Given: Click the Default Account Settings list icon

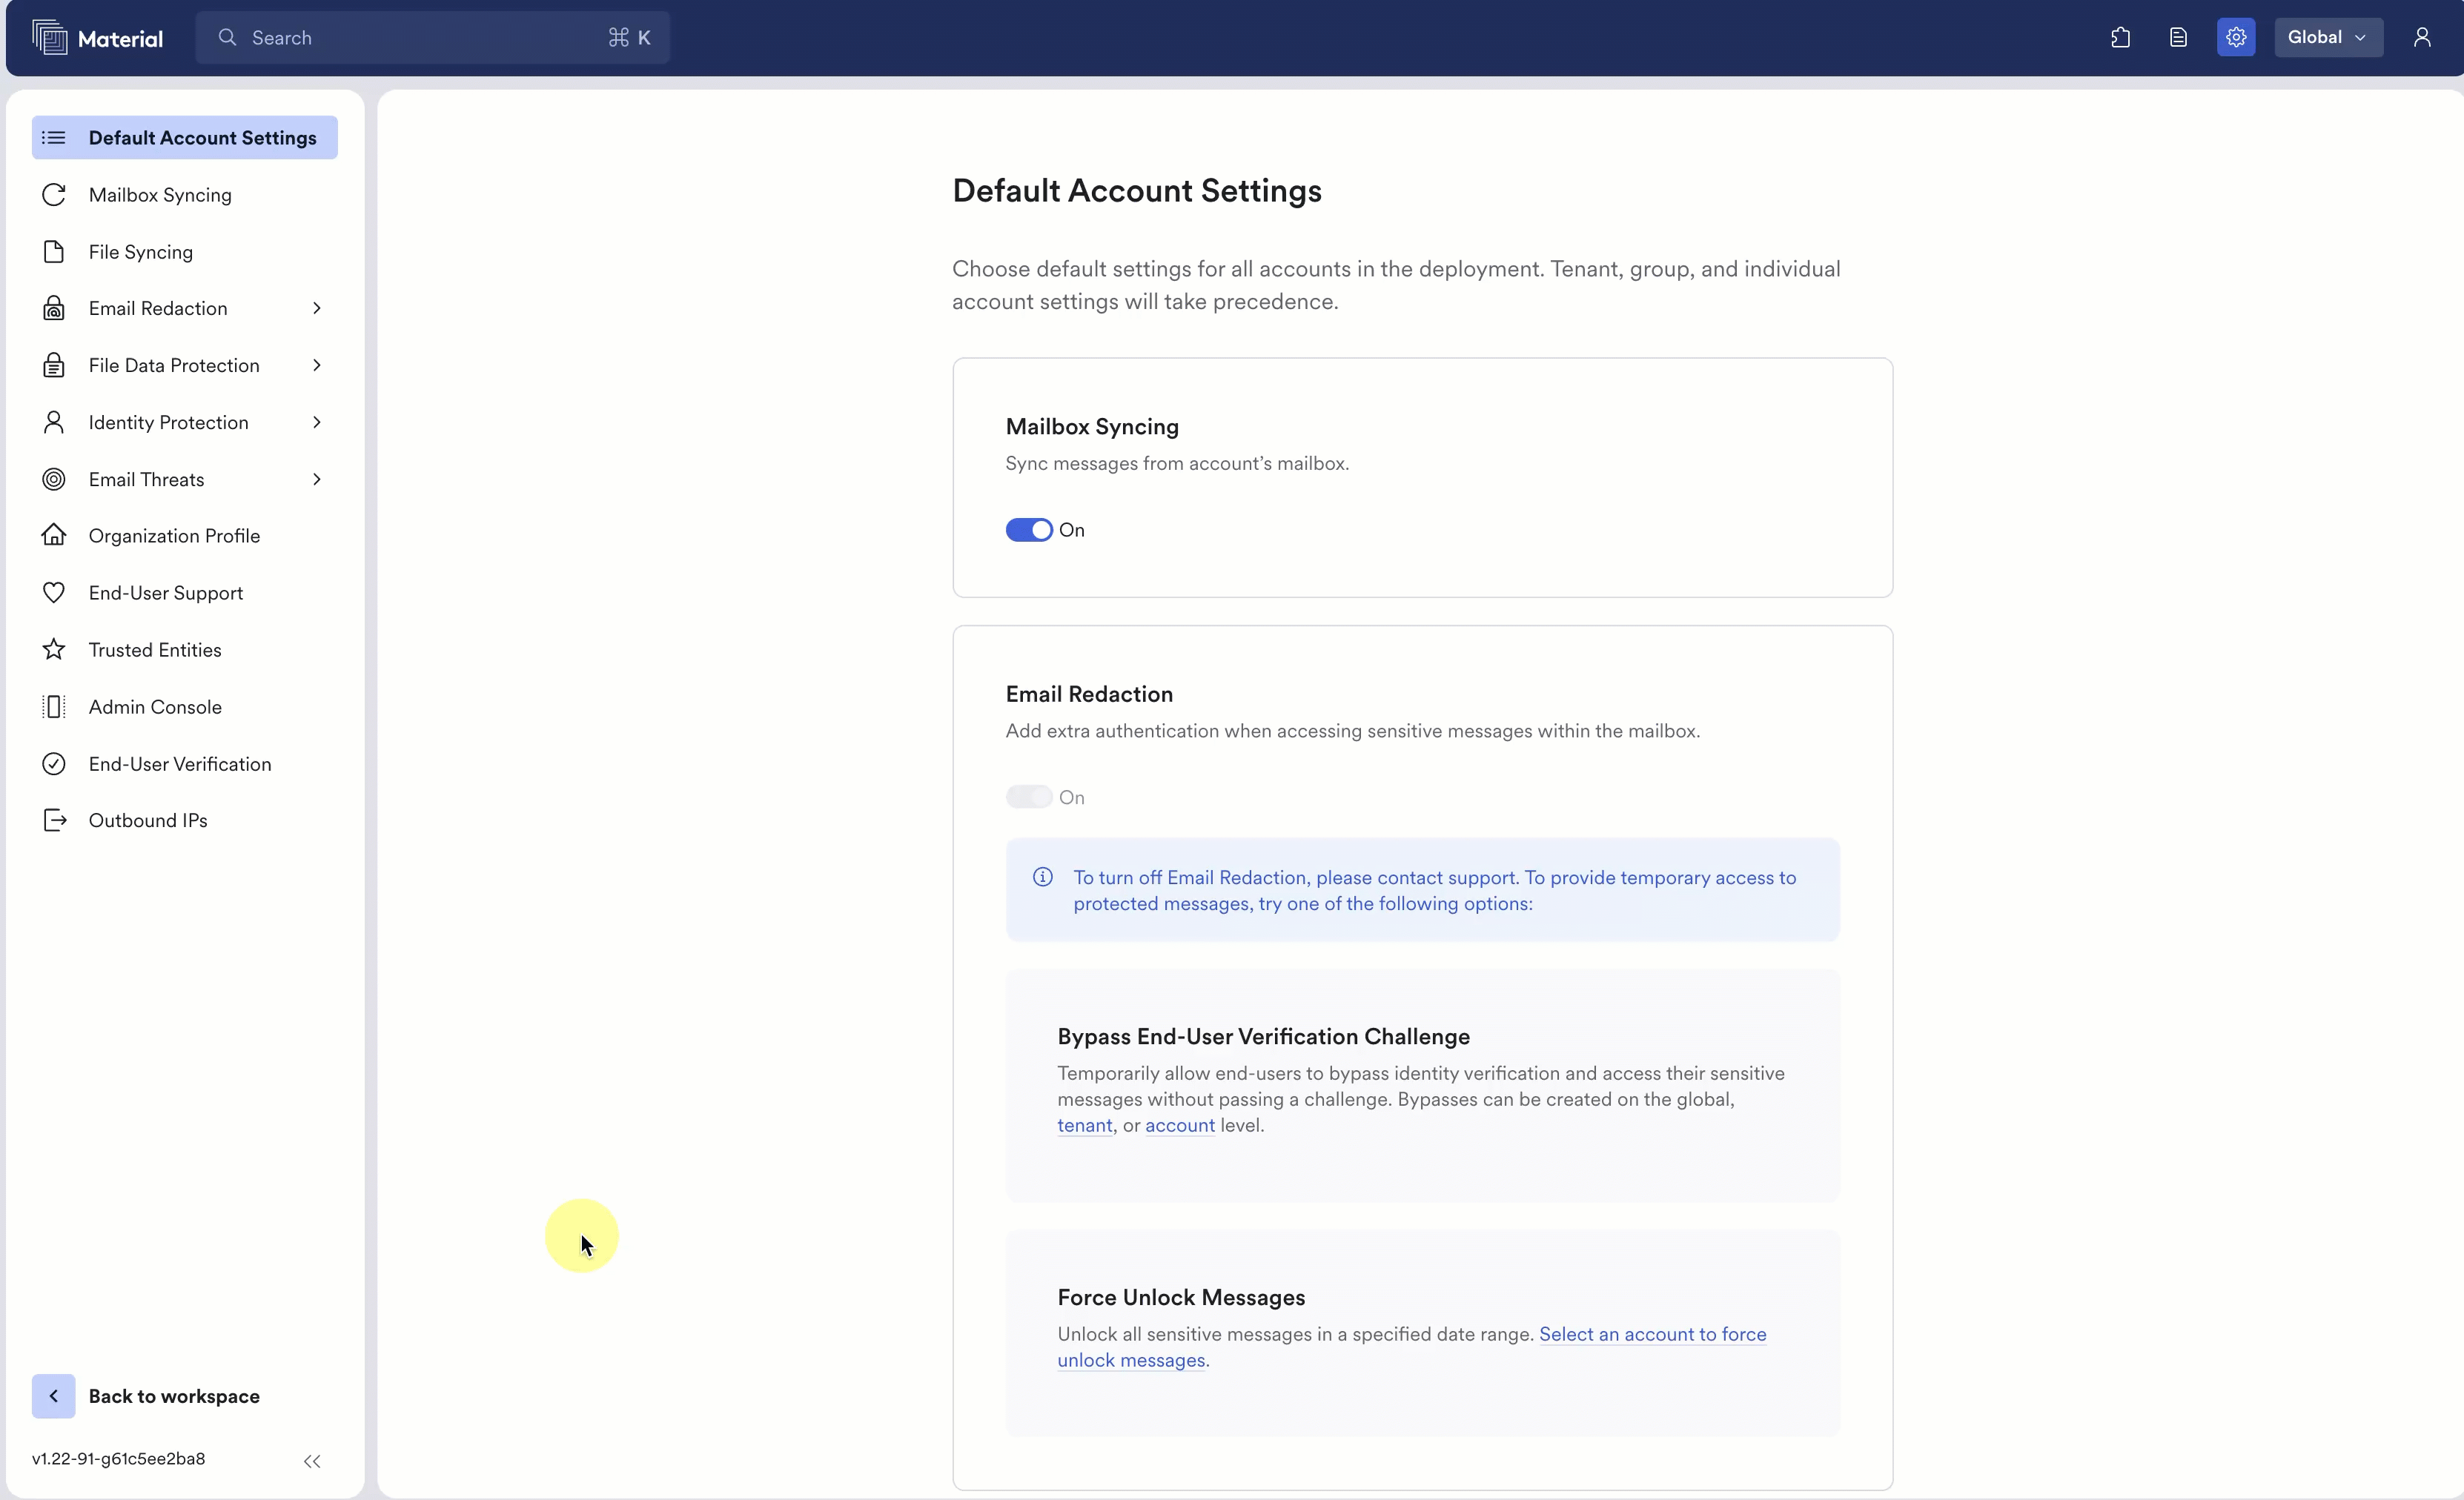Looking at the screenshot, I should click(x=54, y=138).
